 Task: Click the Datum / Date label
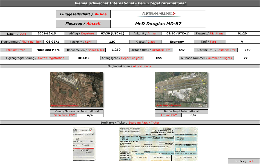[16, 34]
